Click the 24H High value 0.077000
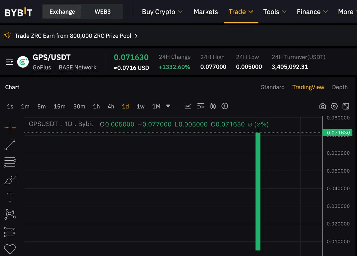Viewport: 357px width, 256px height. click(213, 67)
